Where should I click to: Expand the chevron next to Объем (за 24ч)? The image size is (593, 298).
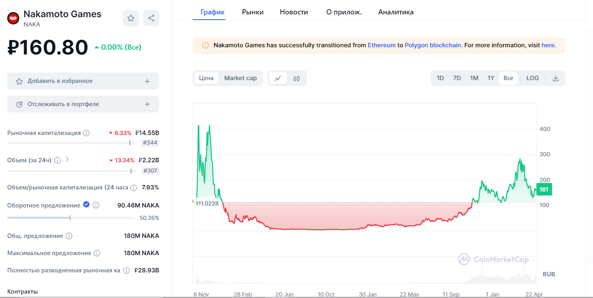pyautogui.click(x=67, y=159)
